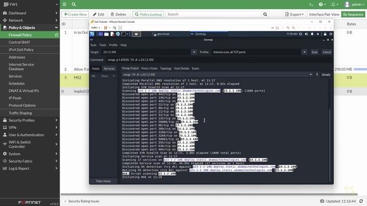Click the Kali application menu icon
The height and width of the screenshot is (206, 367).
(x=92, y=34)
